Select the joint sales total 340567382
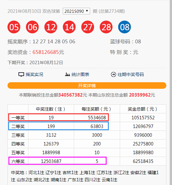 [x=70, y=95]
